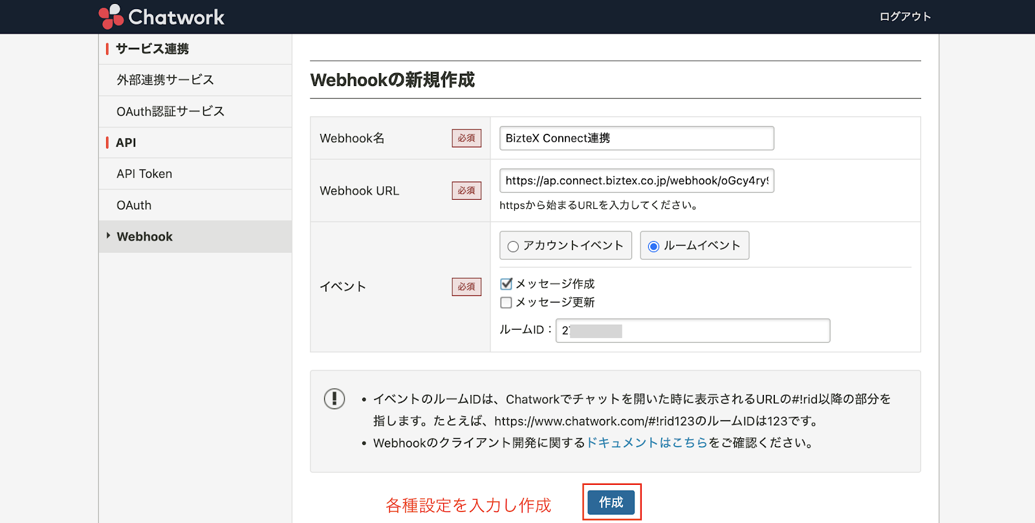Click the Chatwork logo
This screenshot has height=523, width=1035.
pos(162,17)
